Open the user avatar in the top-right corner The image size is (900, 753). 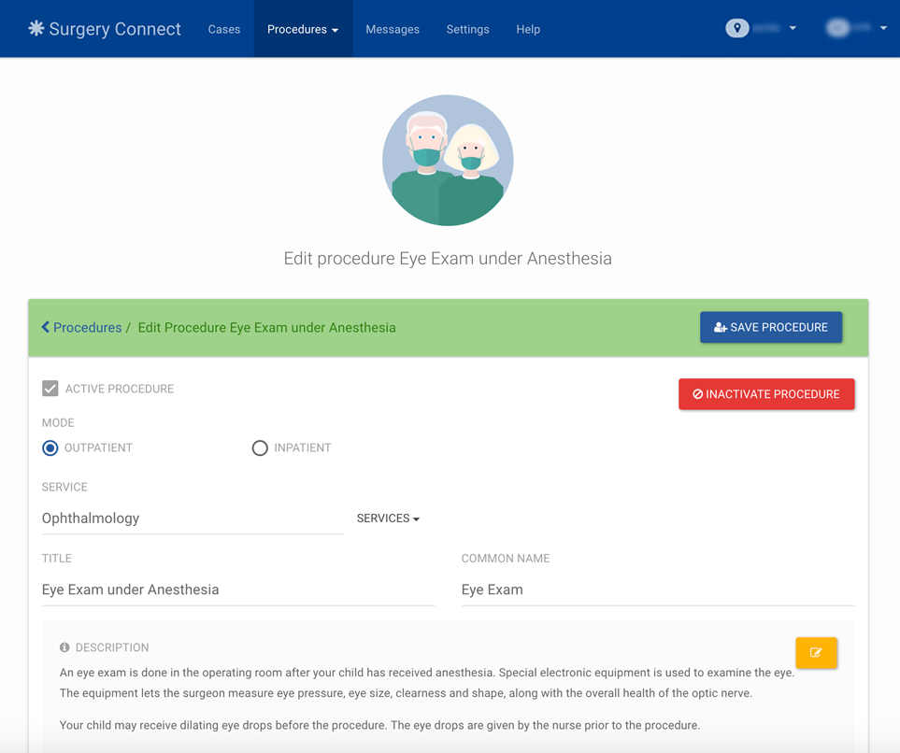838,28
